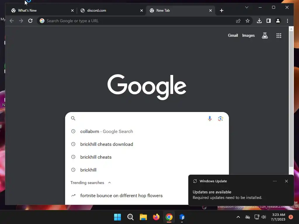Select the 'brickhill' history suggestion
299x224 pixels.
(x=147, y=170)
